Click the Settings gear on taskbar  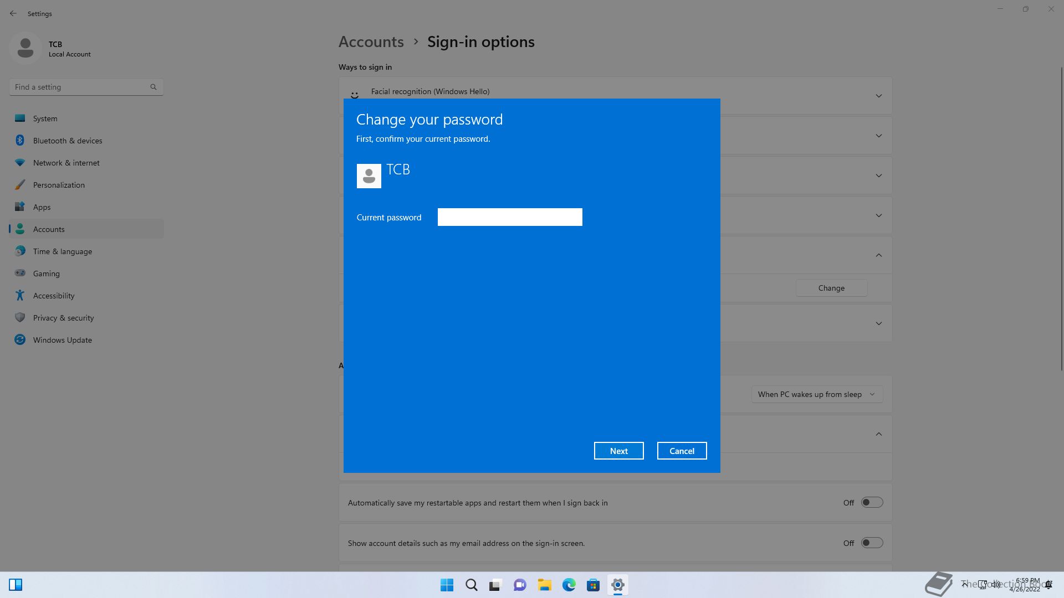(x=618, y=585)
